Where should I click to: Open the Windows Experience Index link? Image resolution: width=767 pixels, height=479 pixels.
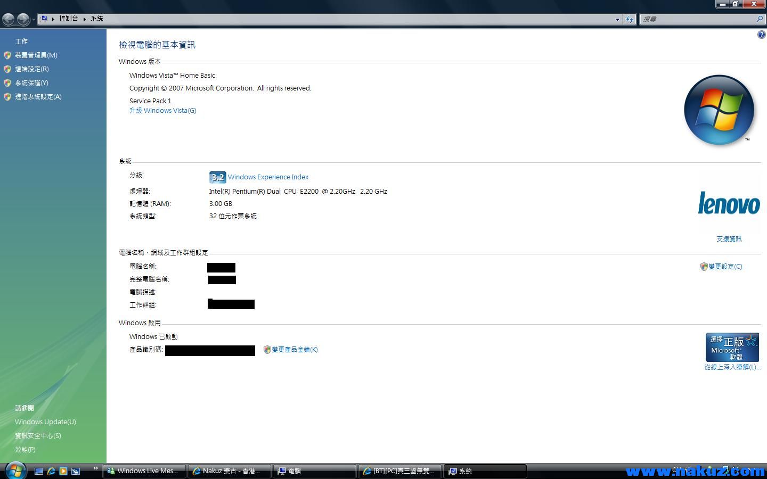[x=268, y=177]
